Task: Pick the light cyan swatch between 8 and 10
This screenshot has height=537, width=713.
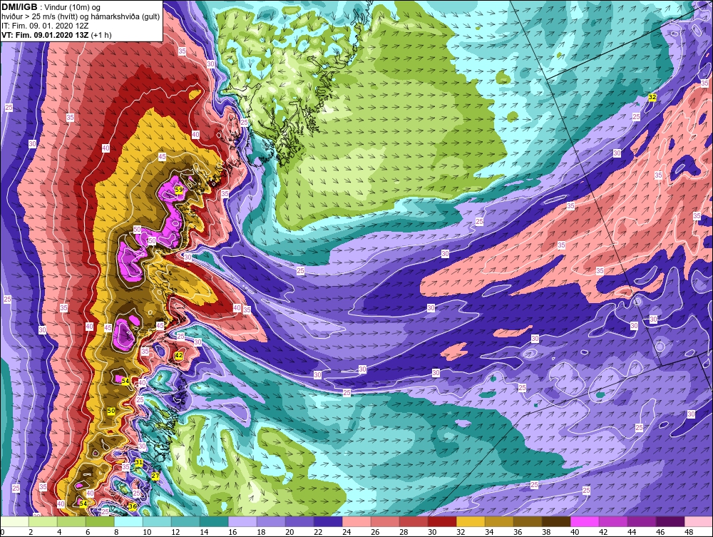Action: tap(128, 521)
